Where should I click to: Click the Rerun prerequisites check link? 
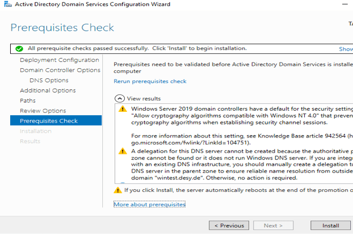[x=150, y=81]
